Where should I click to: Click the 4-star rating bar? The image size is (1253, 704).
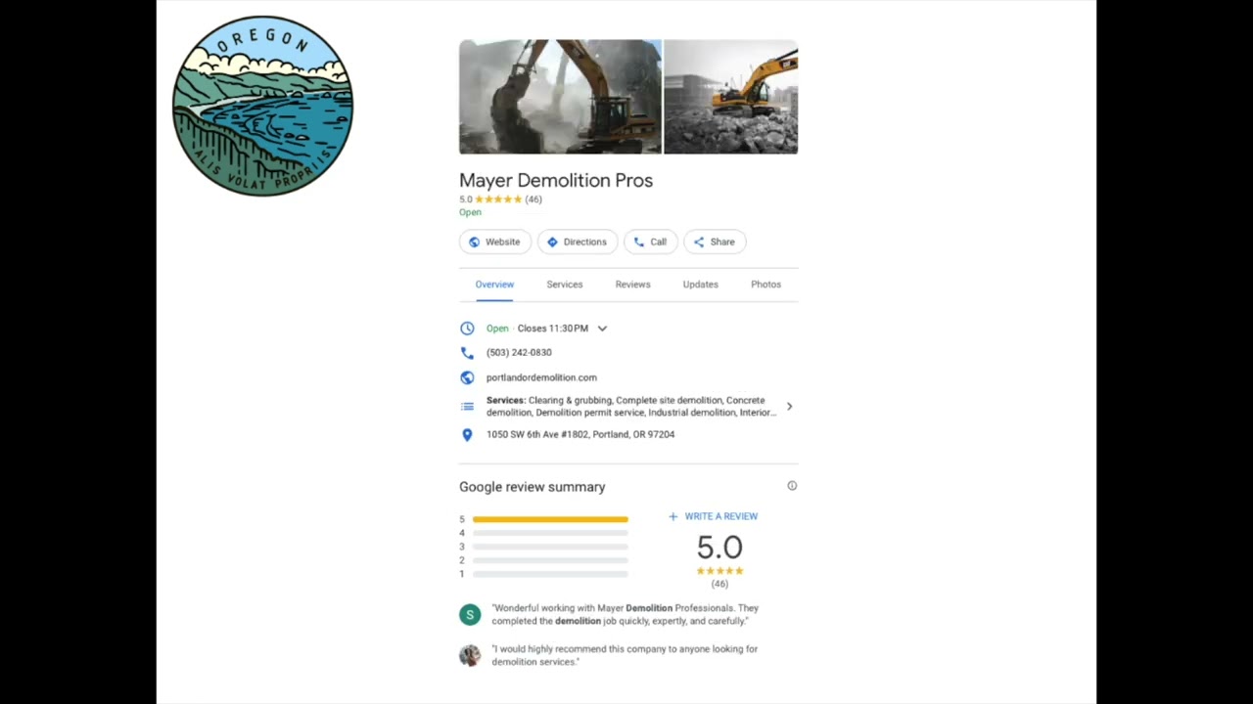tap(550, 533)
